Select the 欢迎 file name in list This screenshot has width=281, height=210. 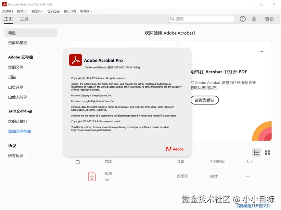point(108,173)
